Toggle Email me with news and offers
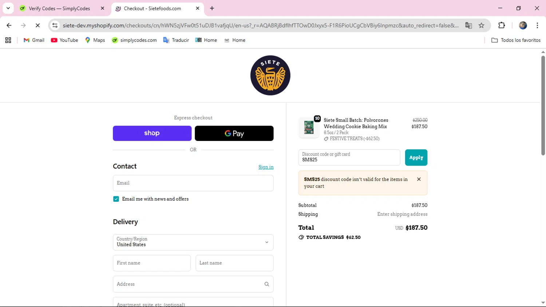 (x=116, y=199)
